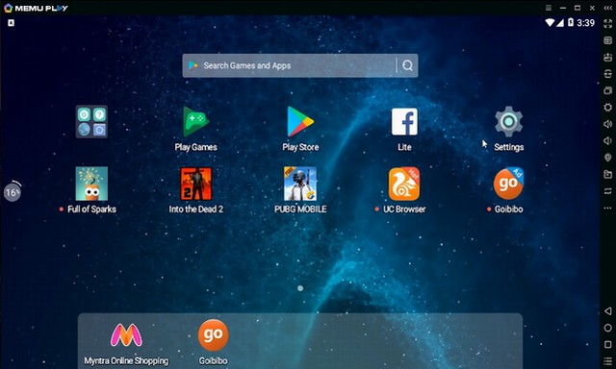
Task: Click the Android back triangle button
Action: coord(607,311)
